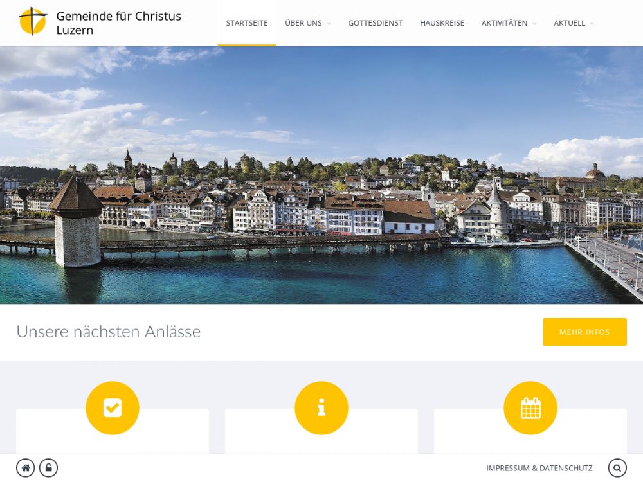
Task: Expand the Aktivitäten dropdown arrow
Action: pos(534,24)
